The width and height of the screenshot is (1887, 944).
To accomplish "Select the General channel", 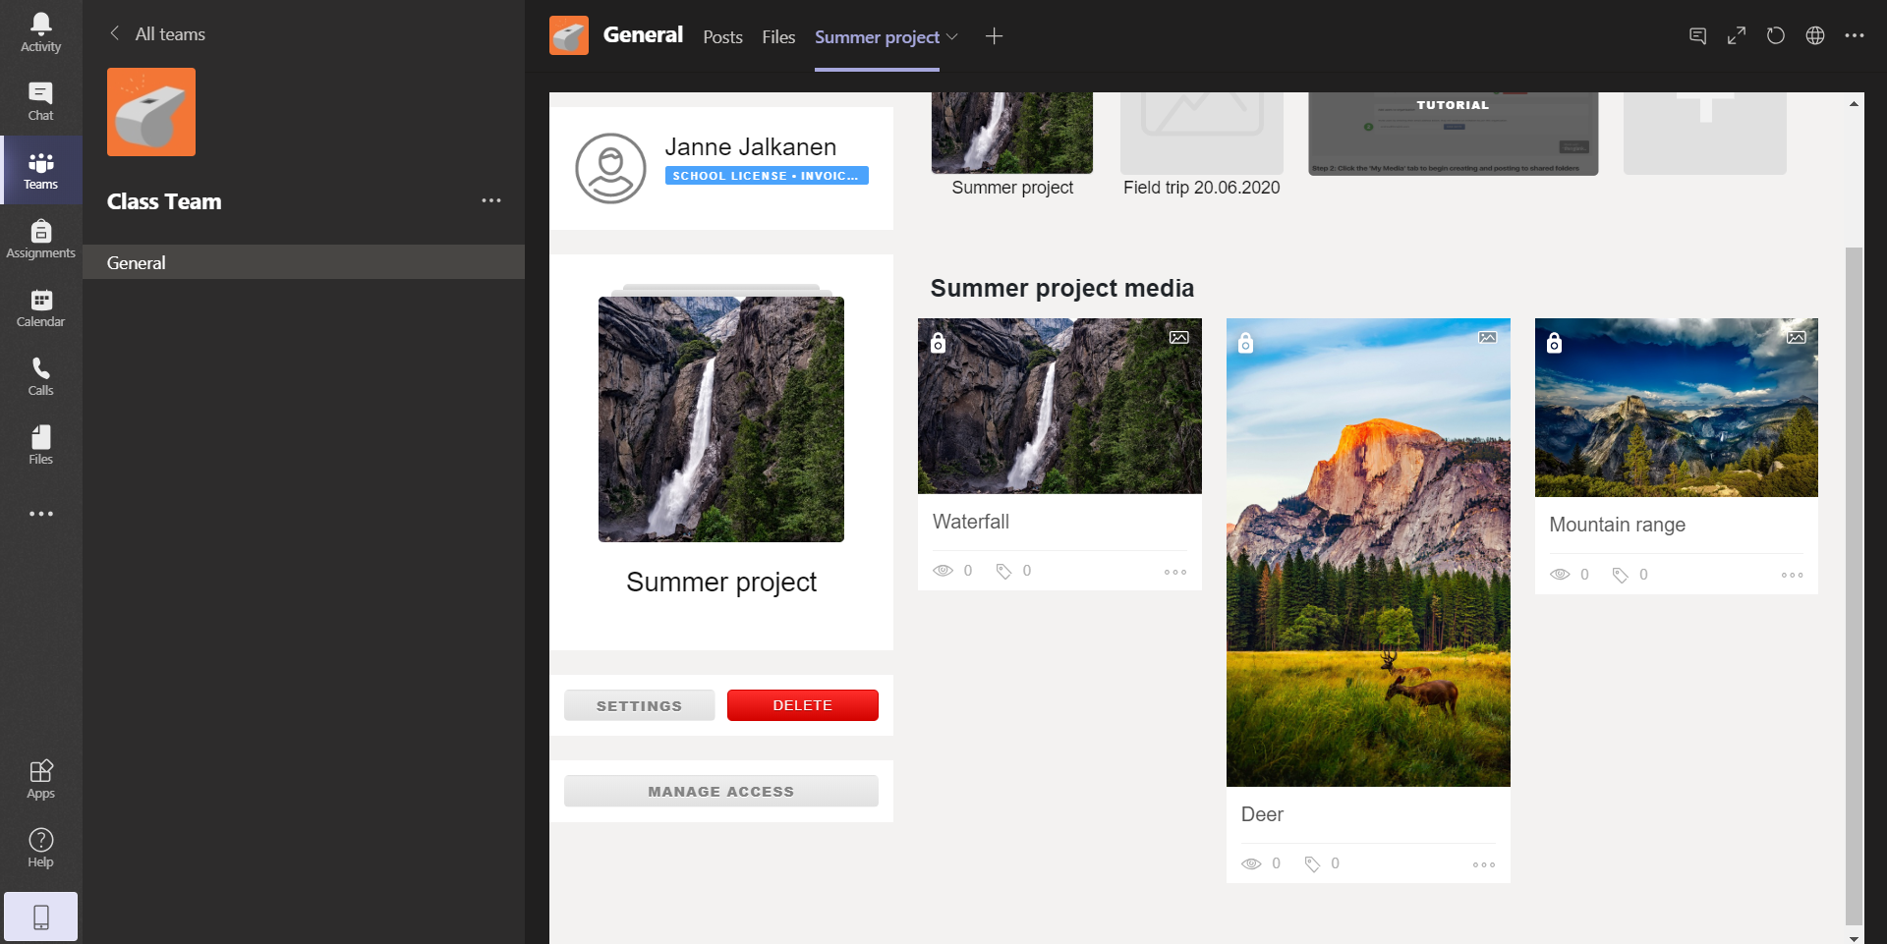I will [x=137, y=262].
